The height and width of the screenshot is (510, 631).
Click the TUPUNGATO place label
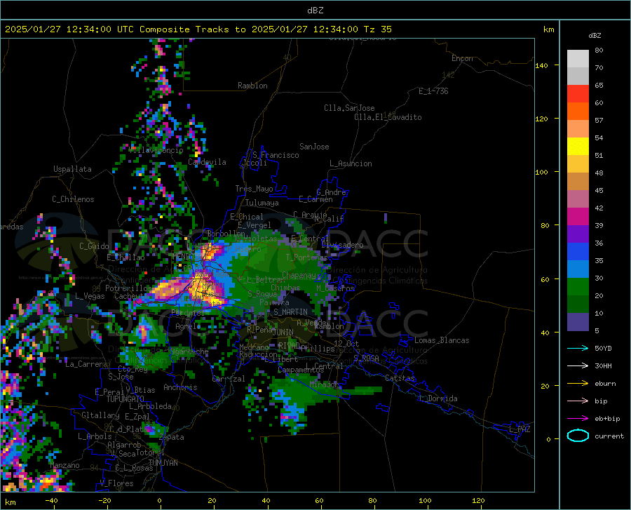(x=125, y=399)
